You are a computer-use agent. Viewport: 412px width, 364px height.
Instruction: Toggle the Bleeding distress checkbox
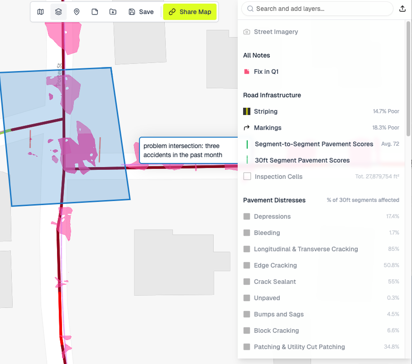coord(247,233)
